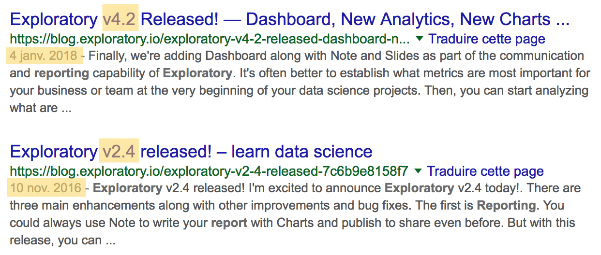The width and height of the screenshot is (601, 255).
Task: Expand the arrow beside the v2-4 URL
Action: [418, 170]
